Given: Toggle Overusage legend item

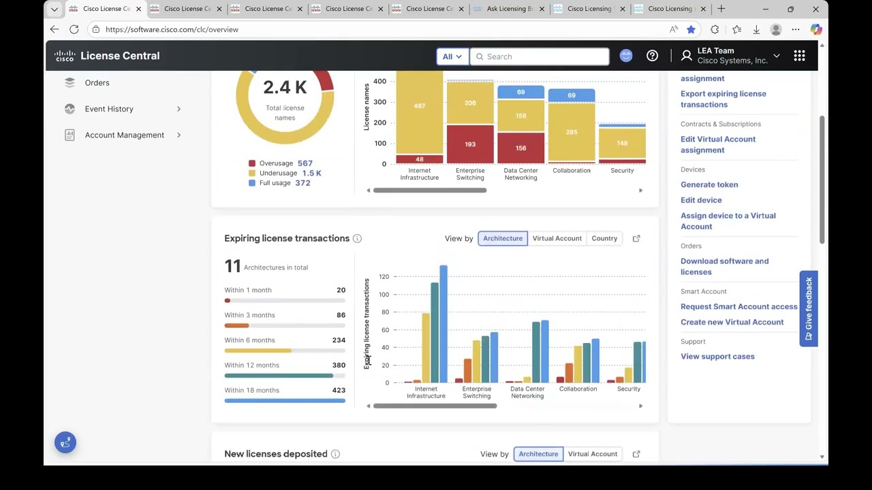Looking at the screenshot, I should click(281, 163).
